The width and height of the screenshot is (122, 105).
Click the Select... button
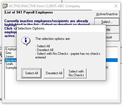(x=107, y=22)
